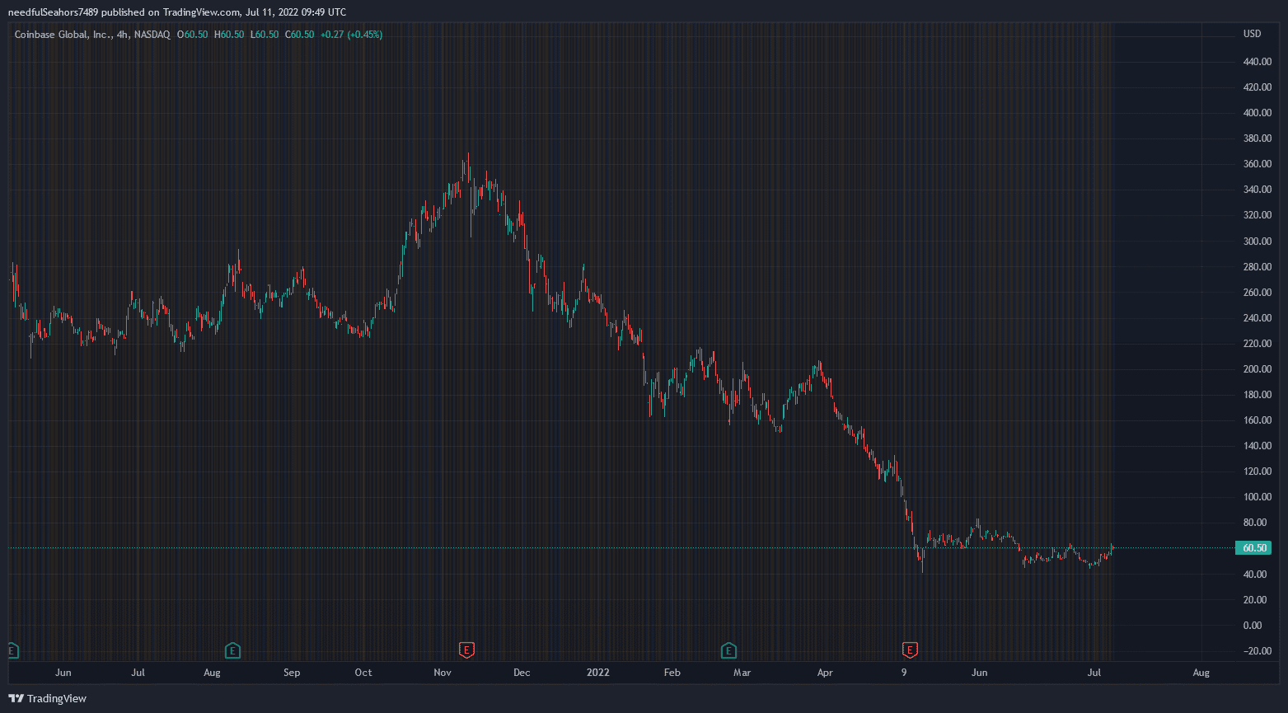The image size is (1288, 713).
Task: Click the Dec label on the time axis
Action: pos(522,673)
